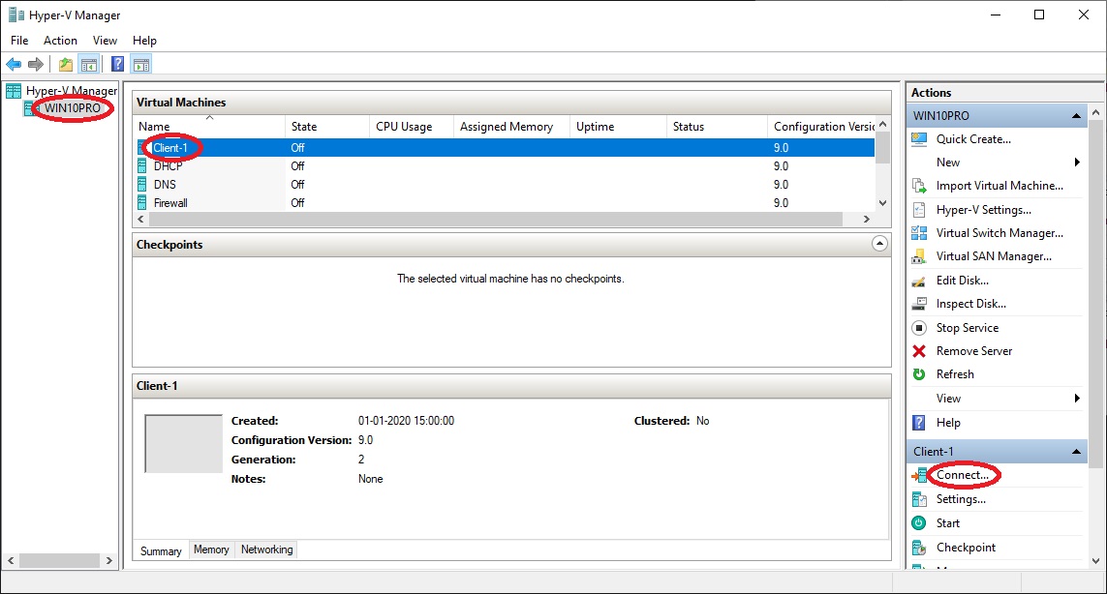Sort by Assigned Memory column header
The image size is (1107, 594).
[x=511, y=127]
